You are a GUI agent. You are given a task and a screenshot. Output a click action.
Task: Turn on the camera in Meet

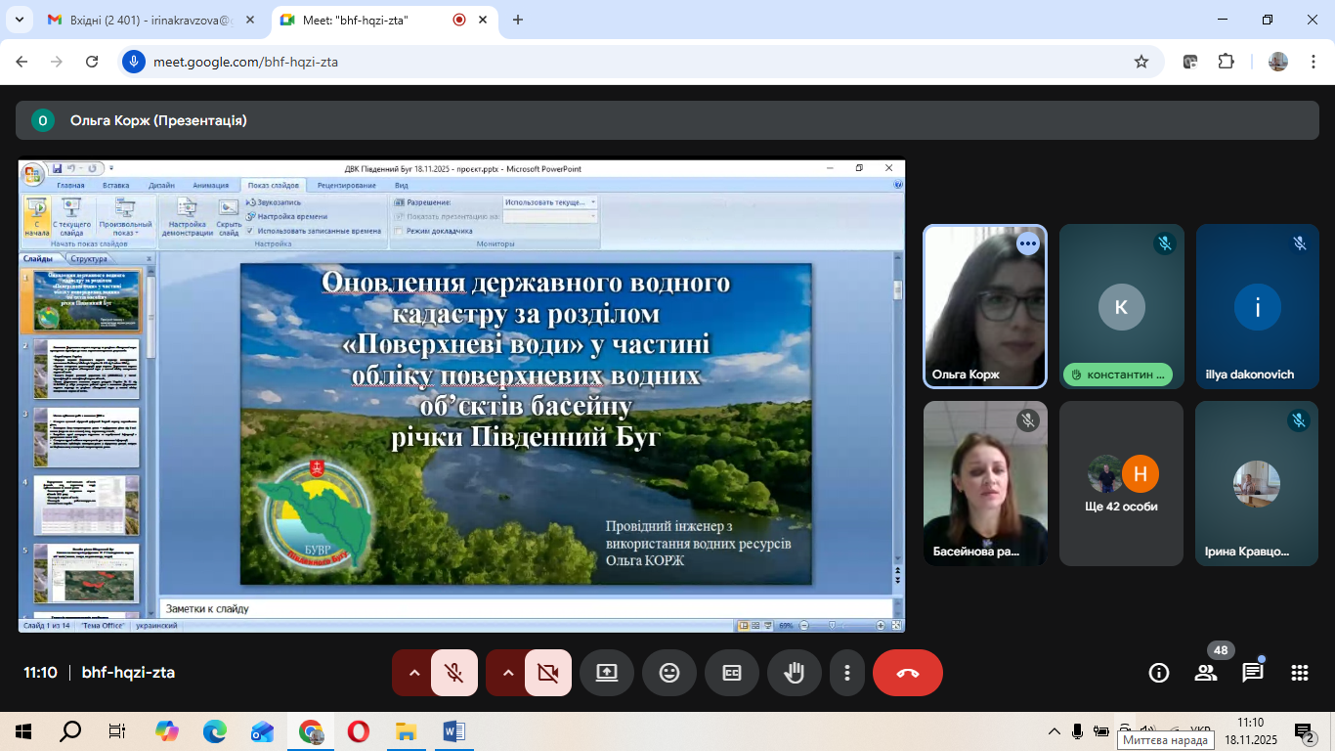(547, 673)
